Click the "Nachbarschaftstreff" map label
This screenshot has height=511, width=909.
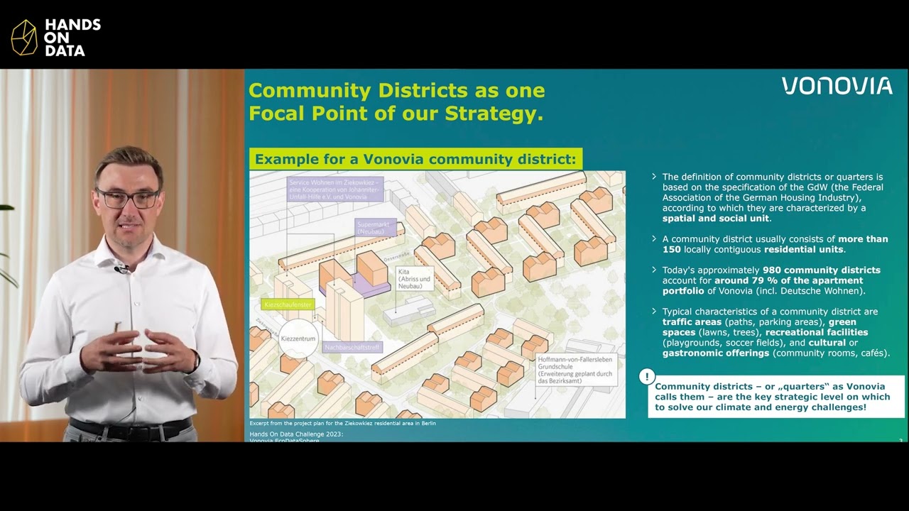352,348
